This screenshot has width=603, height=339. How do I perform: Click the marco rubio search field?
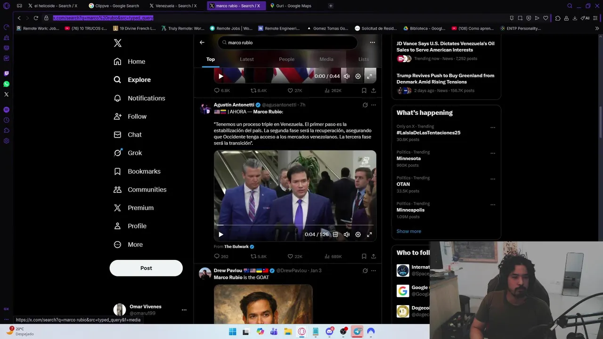pos(287,42)
